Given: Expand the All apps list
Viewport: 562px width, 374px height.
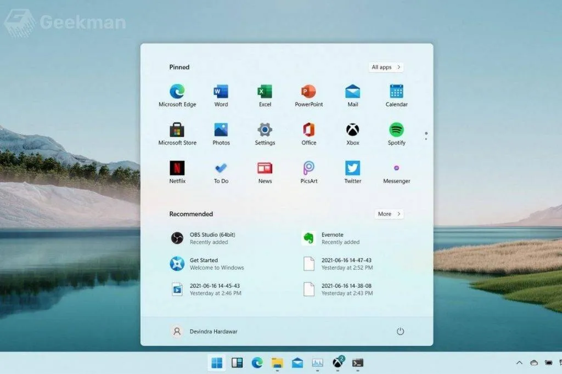Looking at the screenshot, I should [x=386, y=67].
